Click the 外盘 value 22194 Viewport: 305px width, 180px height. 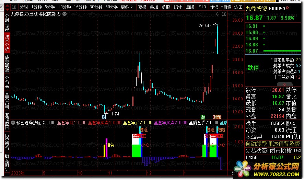(278, 116)
